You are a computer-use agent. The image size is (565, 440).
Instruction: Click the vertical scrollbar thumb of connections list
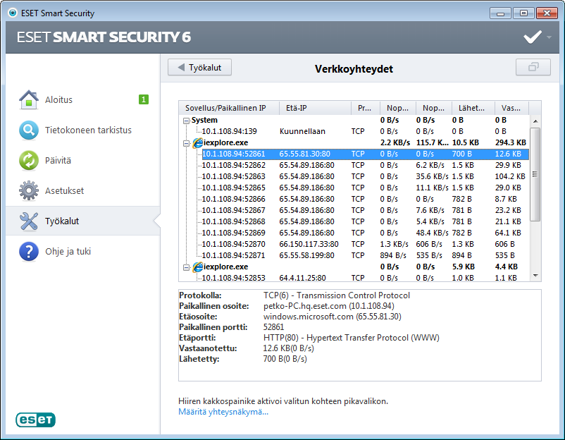coord(535,174)
